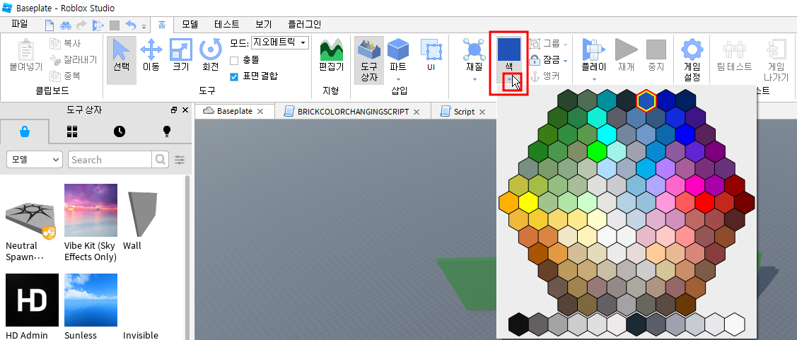Switch to the 플러그인 plugins ribbon tab

click(x=305, y=24)
